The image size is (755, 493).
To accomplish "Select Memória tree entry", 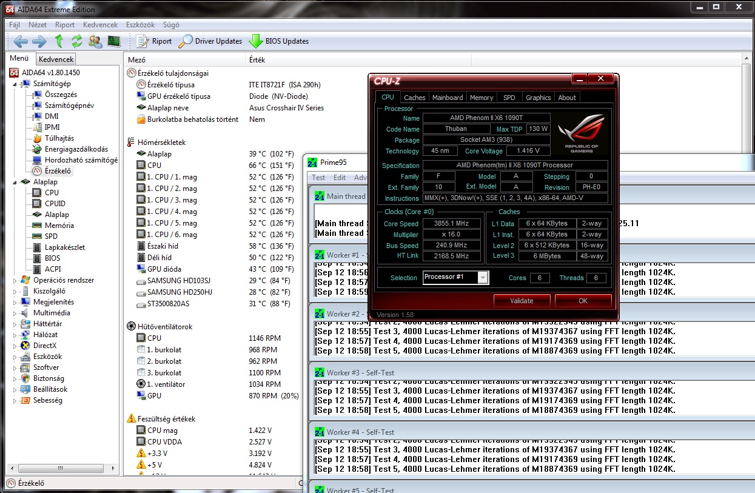I will (59, 226).
